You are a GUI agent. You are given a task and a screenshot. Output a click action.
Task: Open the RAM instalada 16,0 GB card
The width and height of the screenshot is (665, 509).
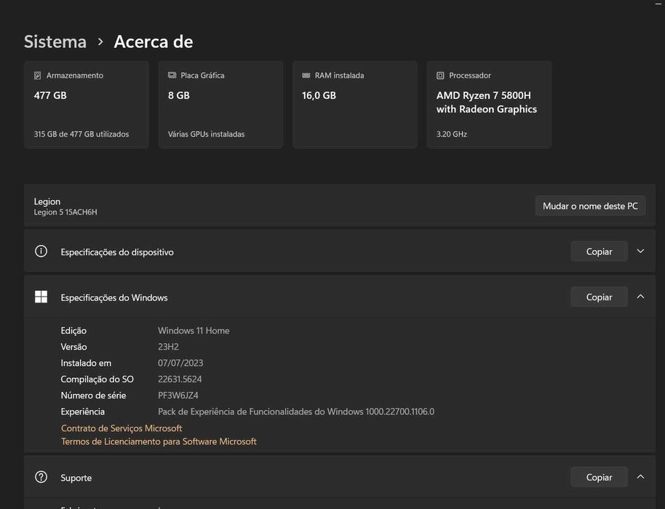point(355,105)
